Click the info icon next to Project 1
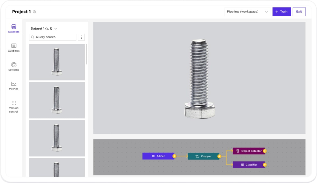The width and height of the screenshot is (317, 183). [x=34, y=12]
